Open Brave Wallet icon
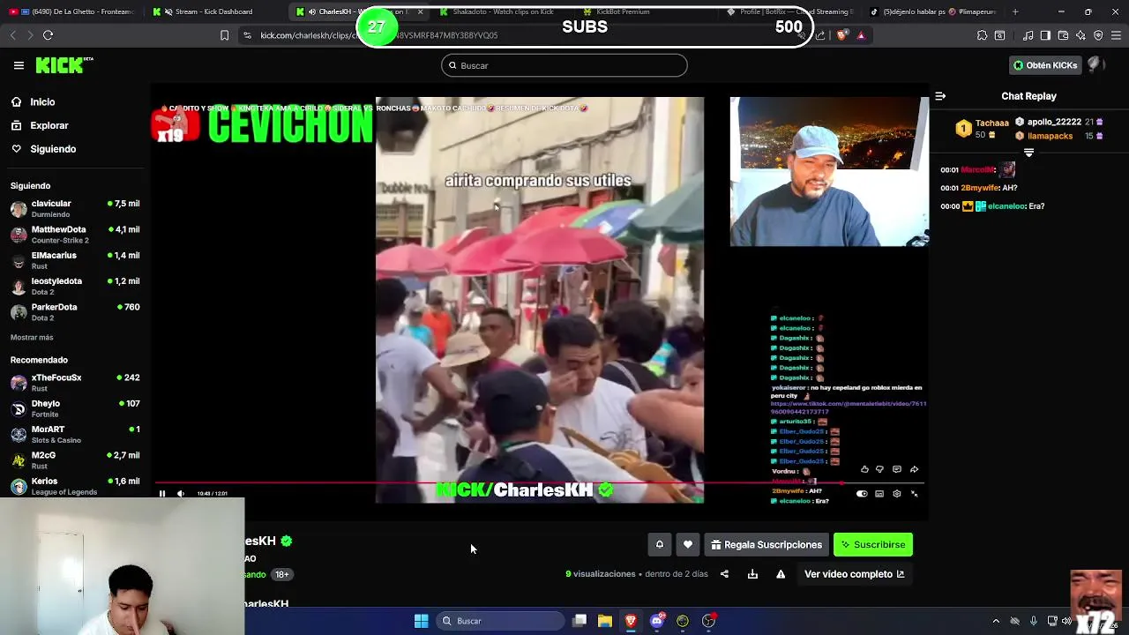Viewport: 1129px width, 635px height. coord(1063,35)
